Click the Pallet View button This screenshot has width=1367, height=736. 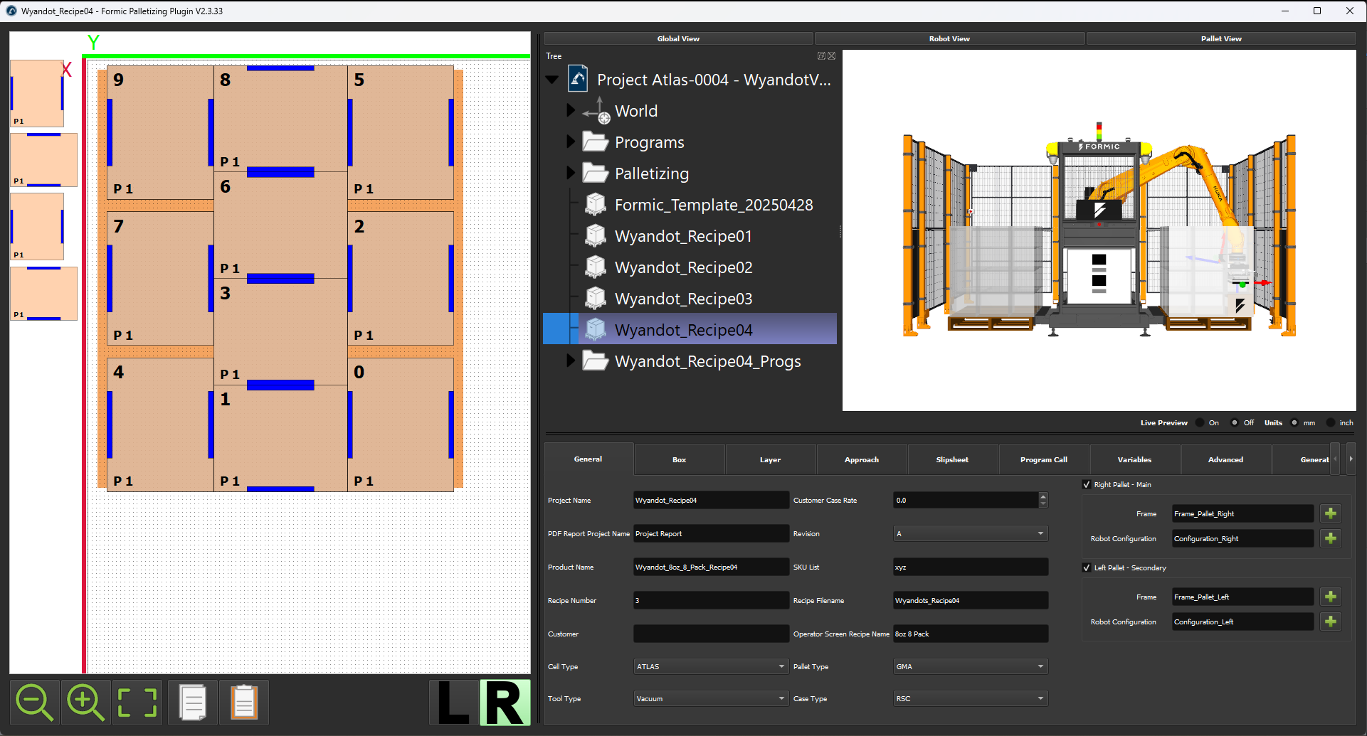coord(1221,38)
